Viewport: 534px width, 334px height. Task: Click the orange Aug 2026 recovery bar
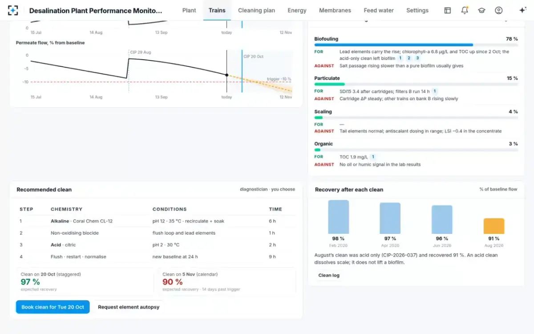pos(494,226)
